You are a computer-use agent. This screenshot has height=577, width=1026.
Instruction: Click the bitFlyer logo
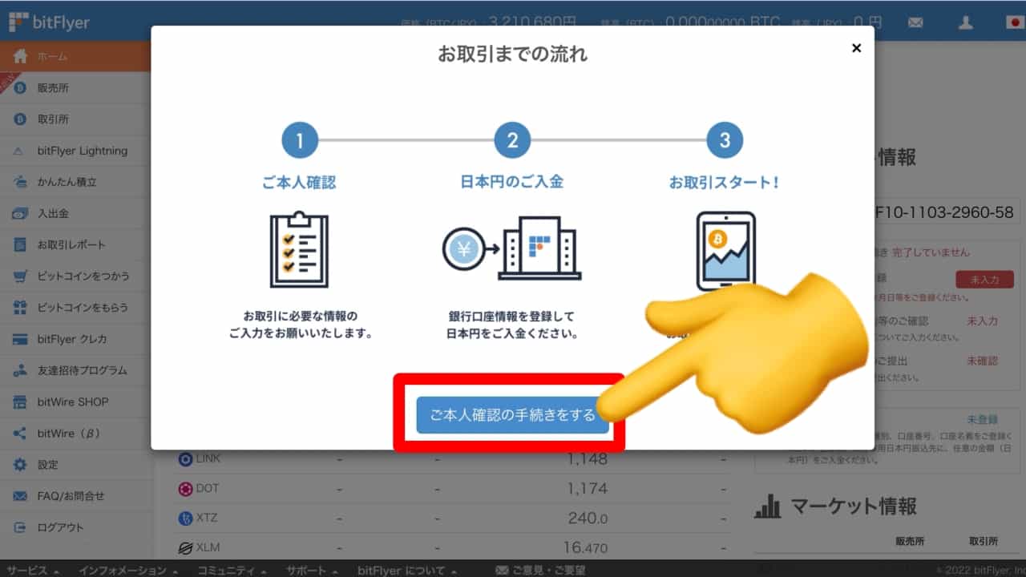50,22
